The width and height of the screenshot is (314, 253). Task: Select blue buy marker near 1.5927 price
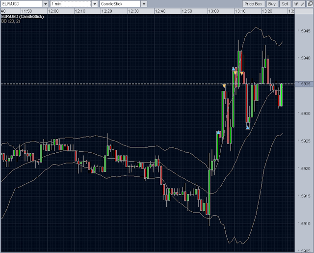(x=218, y=132)
